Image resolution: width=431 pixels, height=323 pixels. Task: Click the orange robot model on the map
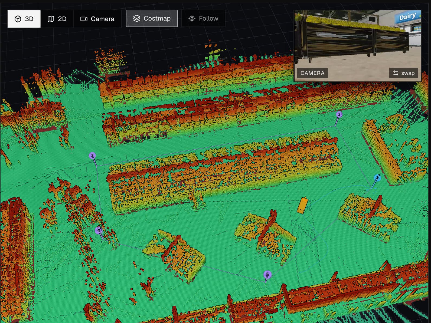(x=302, y=205)
